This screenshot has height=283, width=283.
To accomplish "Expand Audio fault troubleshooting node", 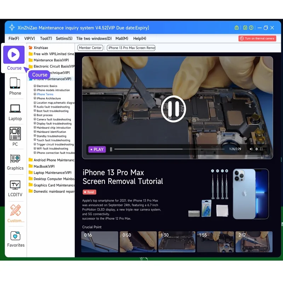I will (x=35, y=107).
